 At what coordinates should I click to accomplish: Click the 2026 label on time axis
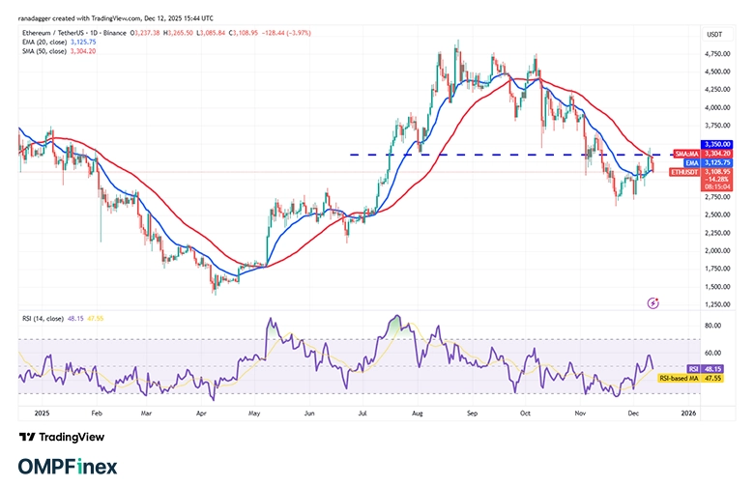(x=687, y=413)
